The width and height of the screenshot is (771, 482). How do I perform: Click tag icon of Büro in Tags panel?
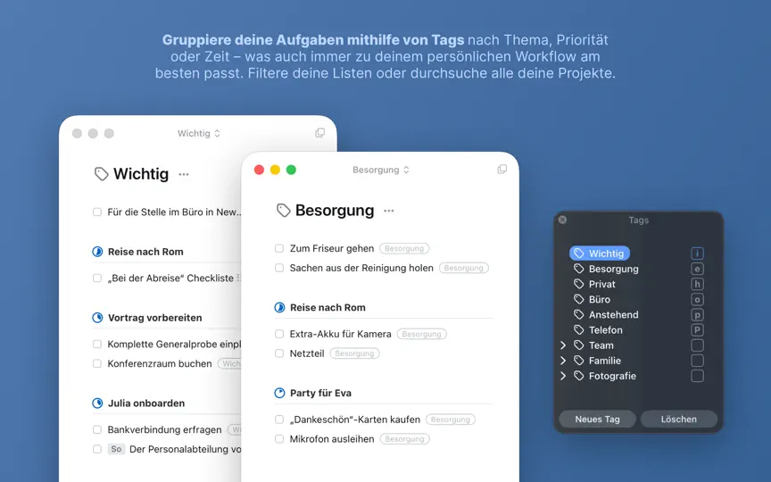coord(579,299)
